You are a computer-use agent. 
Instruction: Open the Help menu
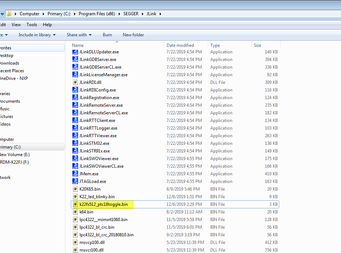(x=47, y=25)
